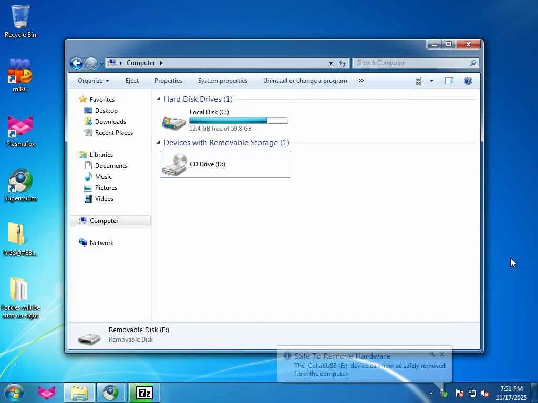Screen dimensions: 538x403
Task: Close the Safe To Remove Hardware balloon
Action: click(442, 354)
